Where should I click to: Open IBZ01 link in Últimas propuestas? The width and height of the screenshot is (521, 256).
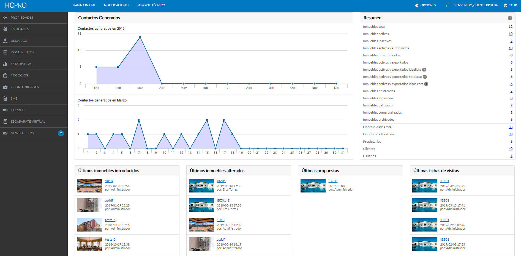click(333, 181)
